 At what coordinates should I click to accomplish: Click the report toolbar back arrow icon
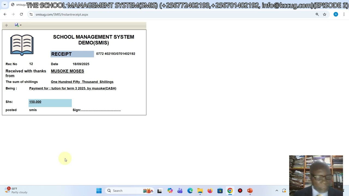(x=6, y=25)
